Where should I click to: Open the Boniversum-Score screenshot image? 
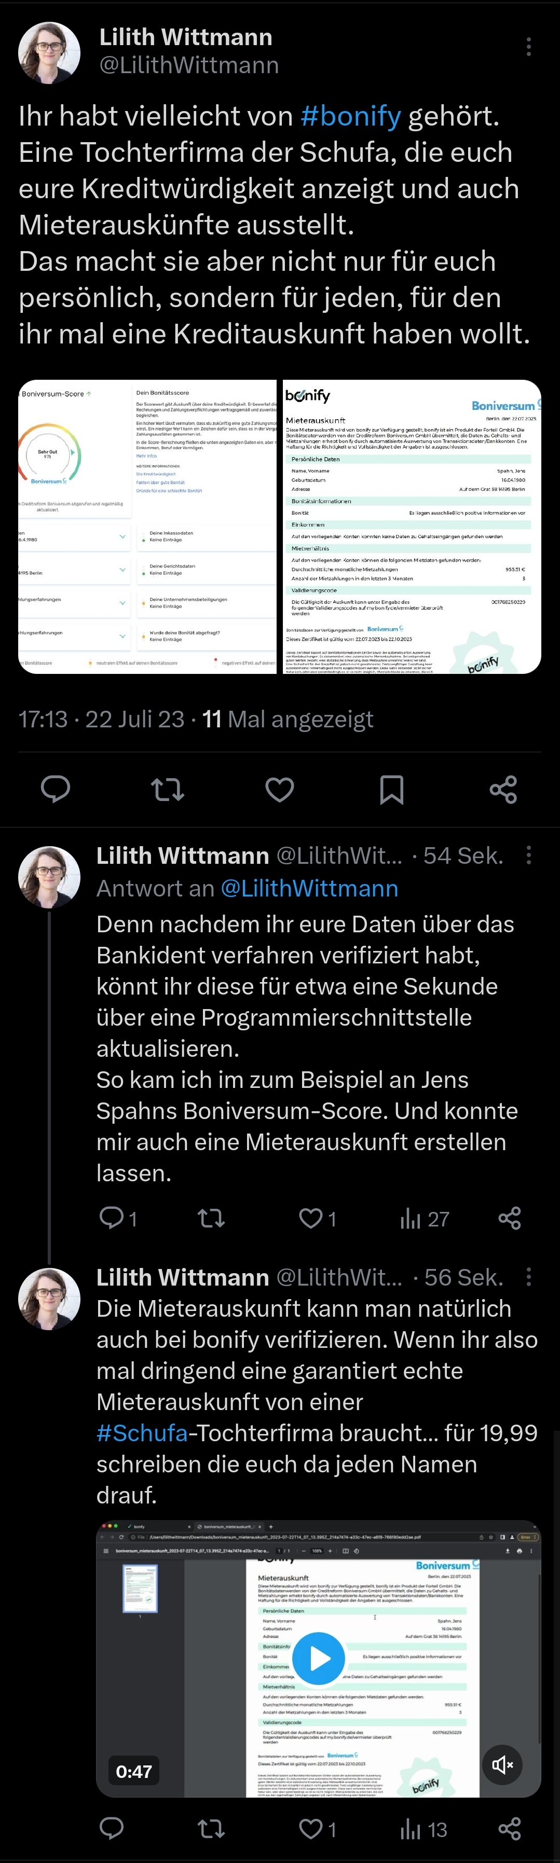[x=147, y=527]
